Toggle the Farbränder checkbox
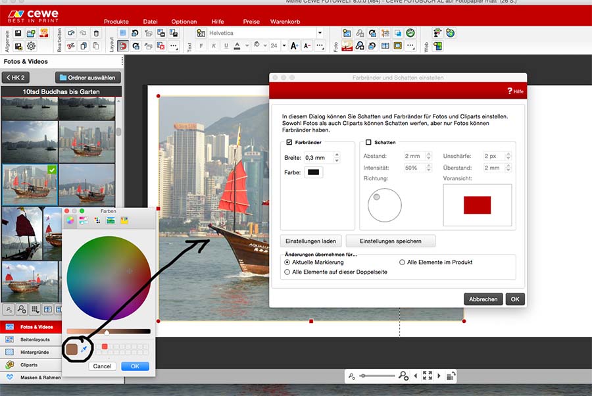 pos(289,142)
